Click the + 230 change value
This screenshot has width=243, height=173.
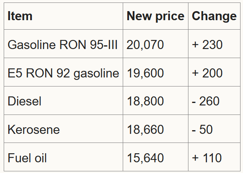coord(207,44)
